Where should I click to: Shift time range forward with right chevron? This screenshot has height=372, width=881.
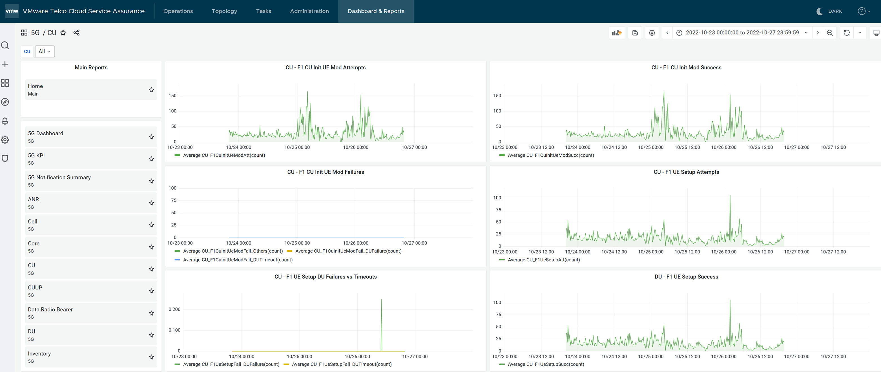pos(818,33)
